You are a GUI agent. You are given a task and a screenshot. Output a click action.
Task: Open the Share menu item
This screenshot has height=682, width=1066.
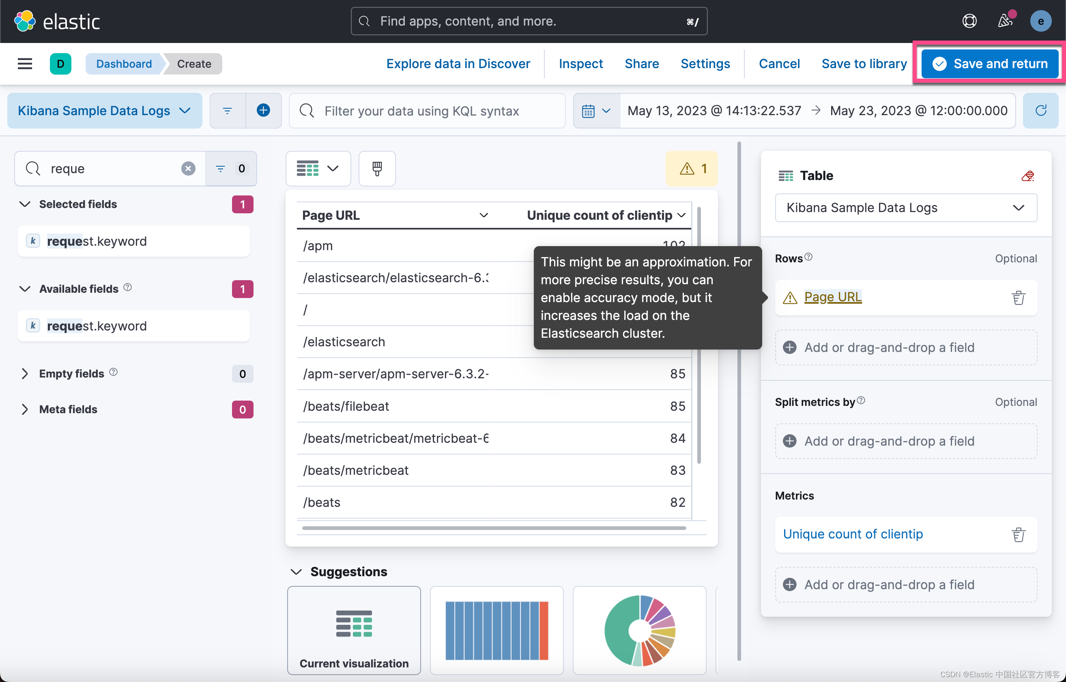642,64
